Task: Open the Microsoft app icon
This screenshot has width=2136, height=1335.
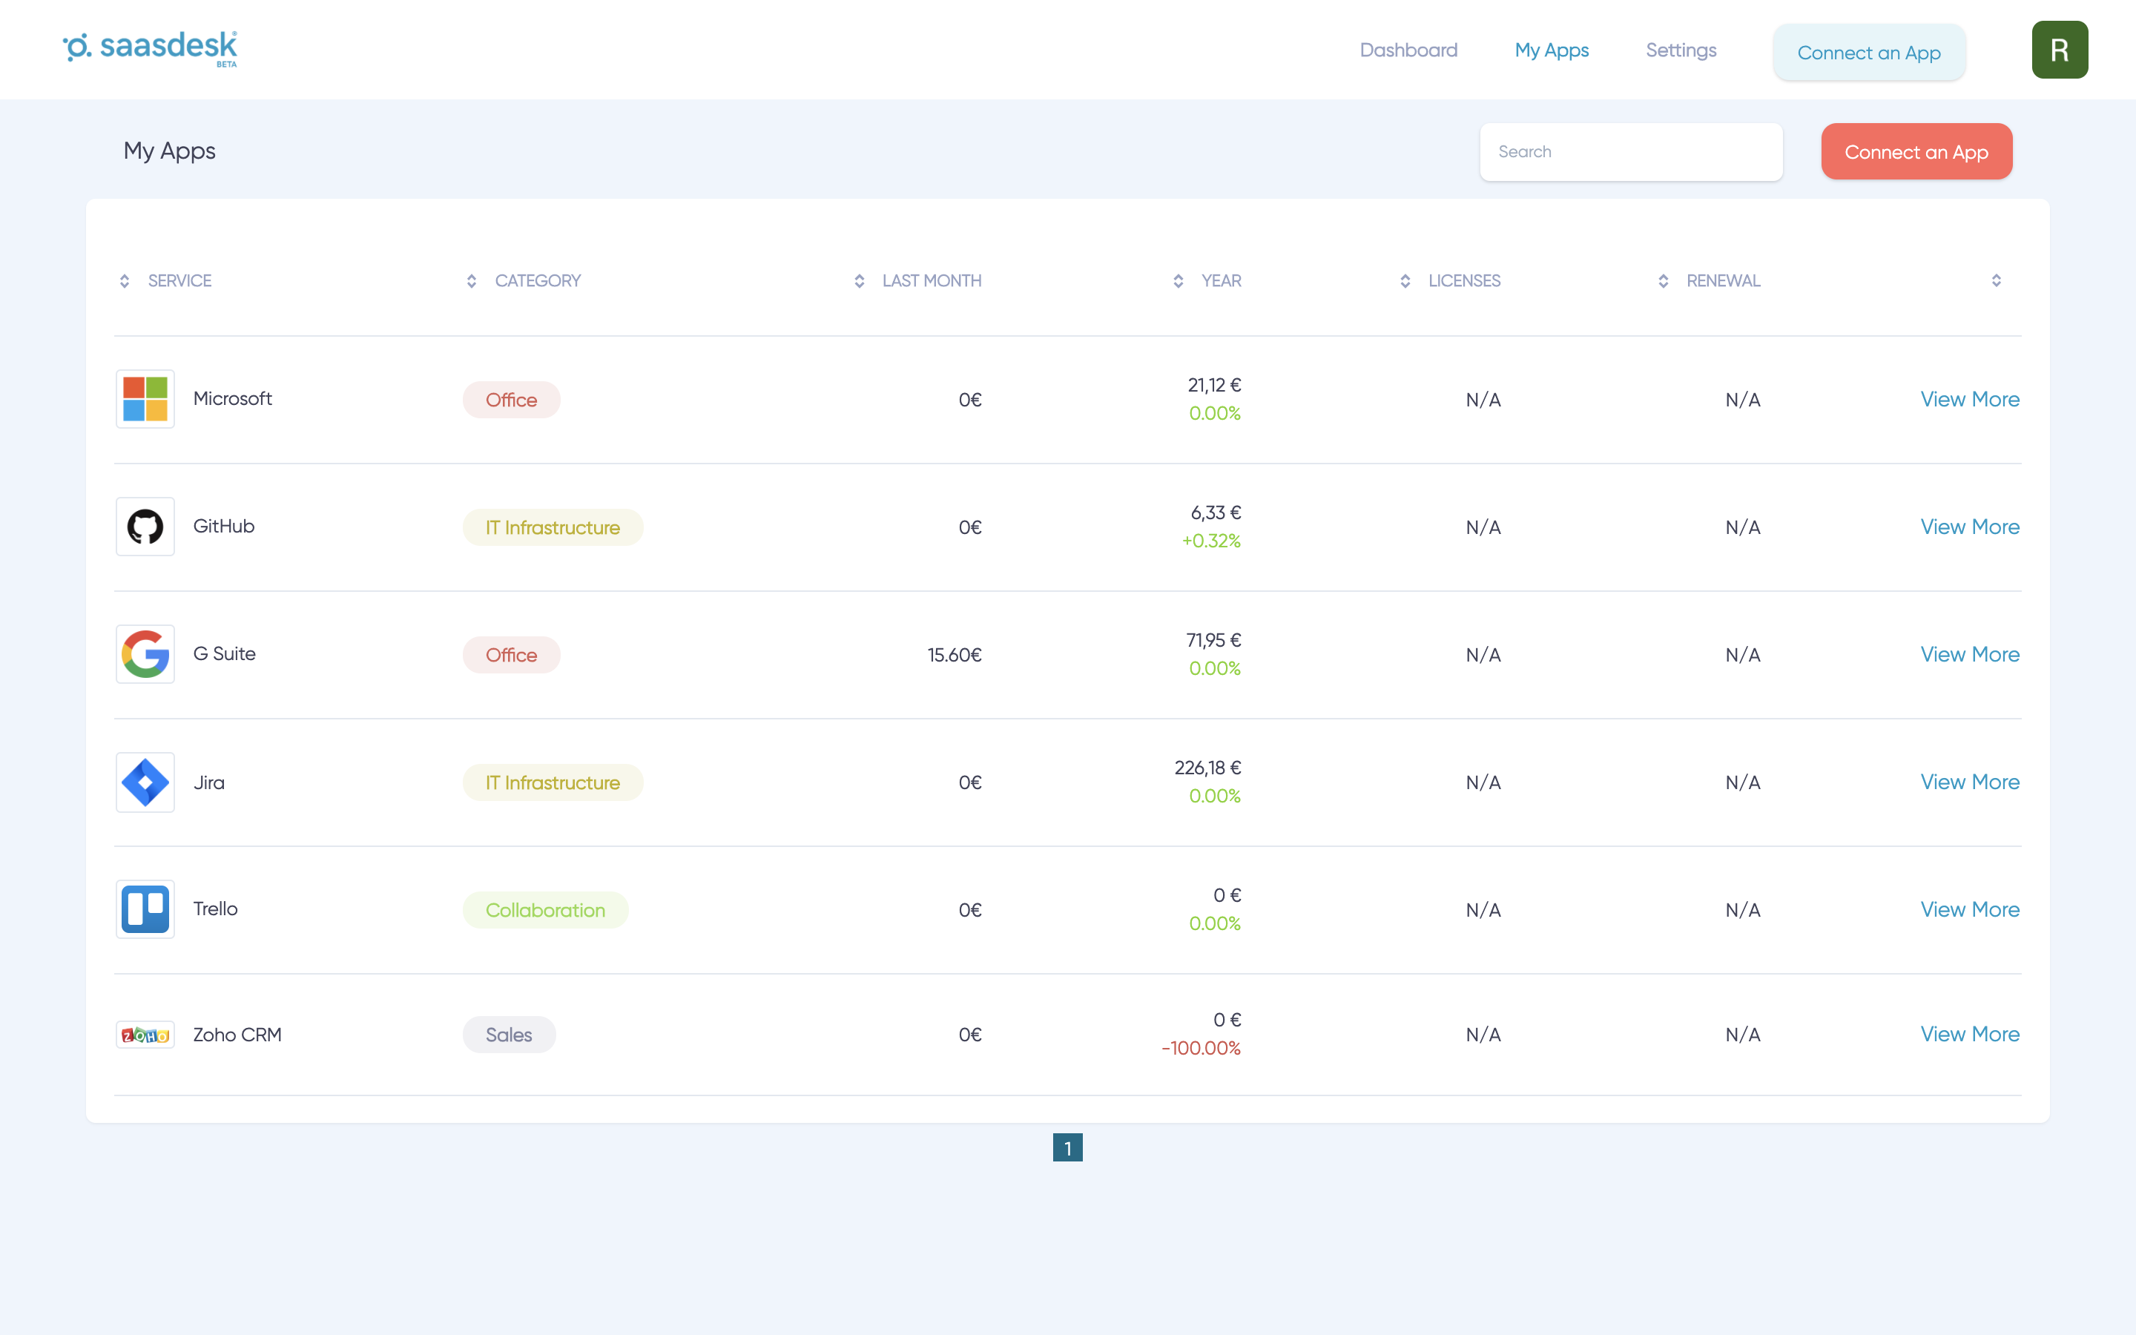Action: point(145,399)
